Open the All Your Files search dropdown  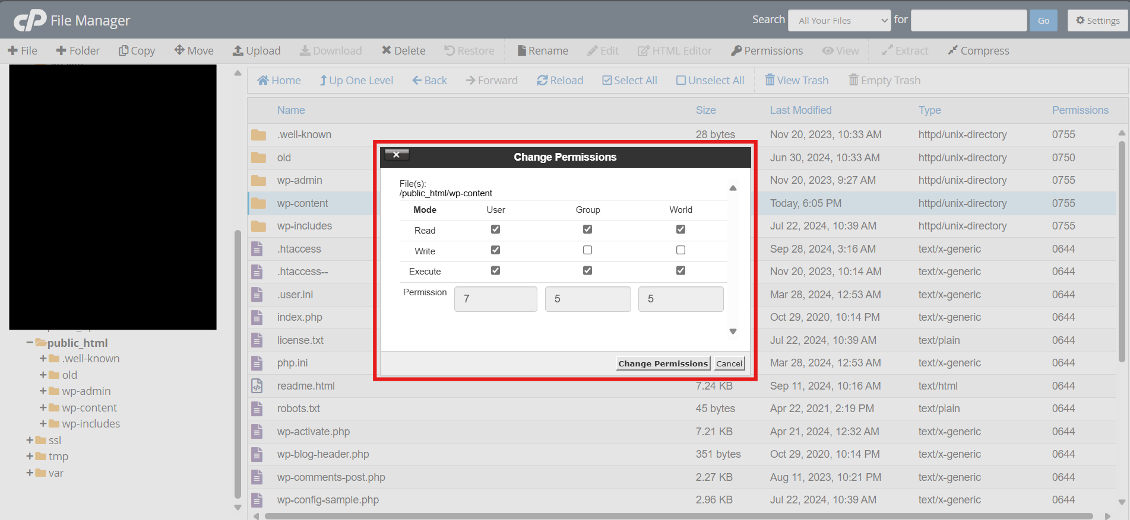pyautogui.click(x=839, y=21)
